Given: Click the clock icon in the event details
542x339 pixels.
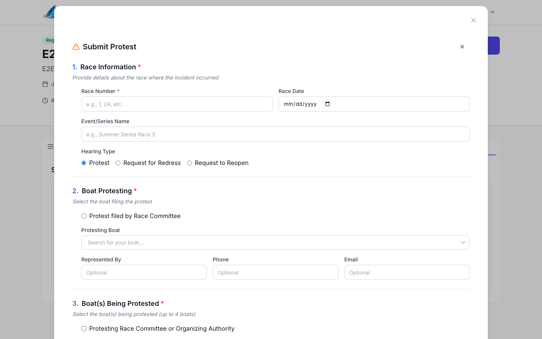Looking at the screenshot, I should point(45,101).
